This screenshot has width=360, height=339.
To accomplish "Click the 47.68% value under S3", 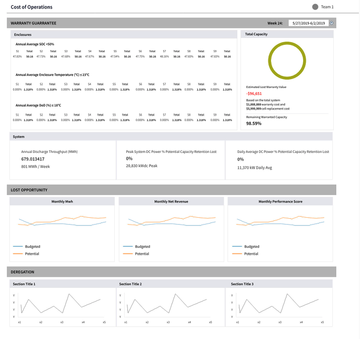I will click(66, 56).
